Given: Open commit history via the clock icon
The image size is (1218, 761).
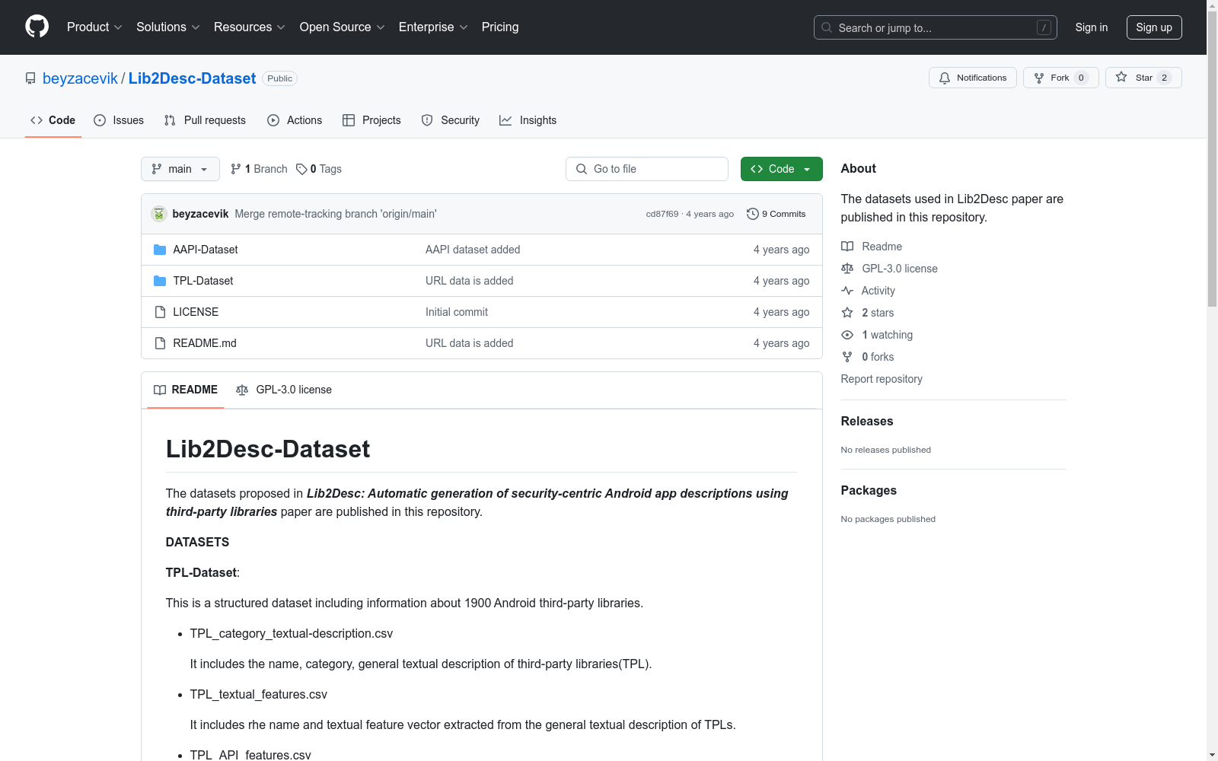Looking at the screenshot, I should click(753, 214).
